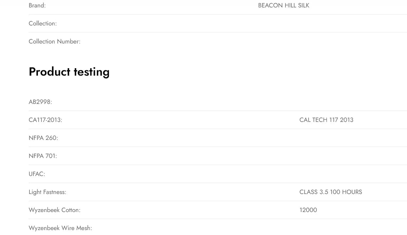Click the CA117-2013 row label
This screenshot has width=407, height=235.
pyautogui.click(x=45, y=120)
